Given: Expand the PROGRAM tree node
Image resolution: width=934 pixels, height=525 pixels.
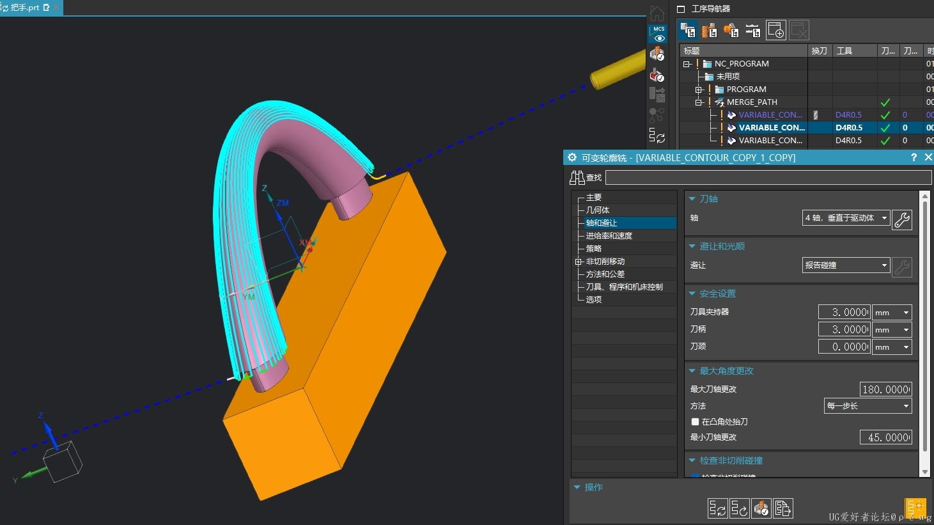Looking at the screenshot, I should click(x=699, y=90).
